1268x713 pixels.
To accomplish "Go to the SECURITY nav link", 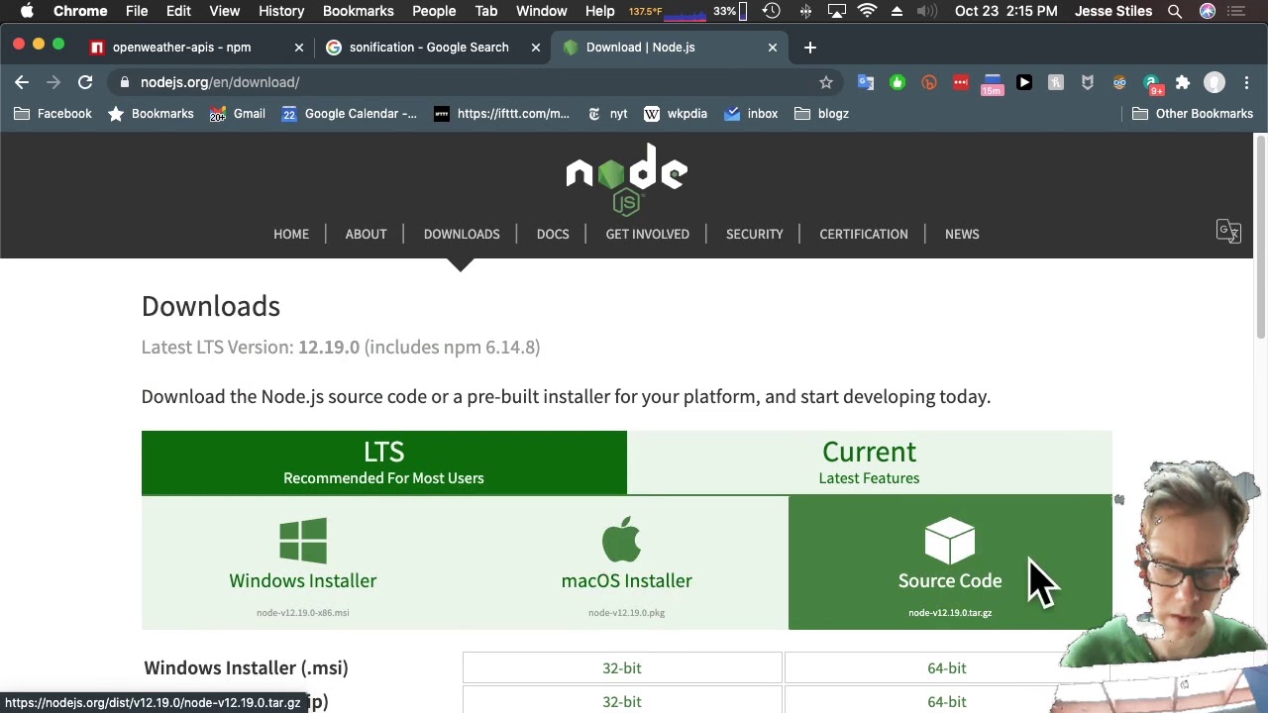I will click(755, 234).
